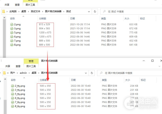Image resolution: width=162 pixels, height=114 pixels.
Task: Navigate to 测试文件 in upper breadcrumb
Action: point(35,11)
